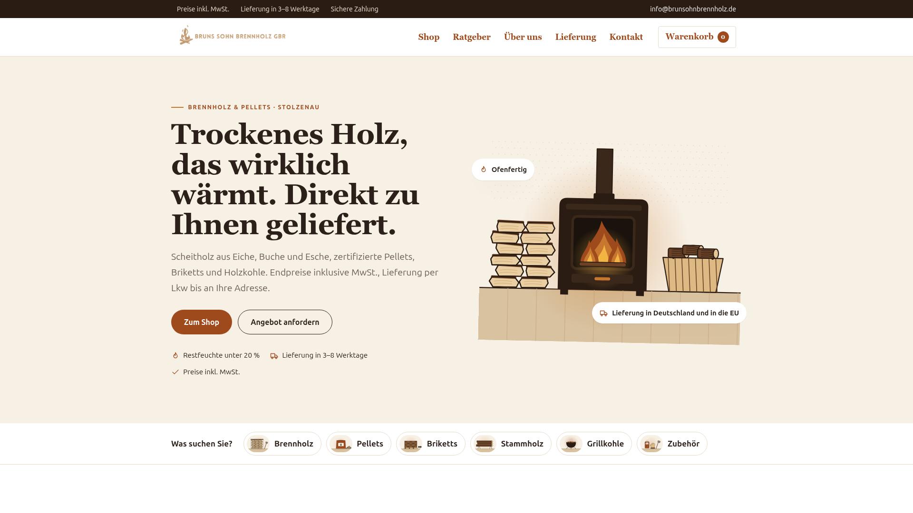Click the truck icon beside Lieferung in 3–8 Werktage
Screen dimensions: 913x513
point(274,356)
